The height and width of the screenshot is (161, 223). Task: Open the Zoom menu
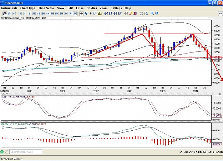pyautogui.click(x=104, y=8)
